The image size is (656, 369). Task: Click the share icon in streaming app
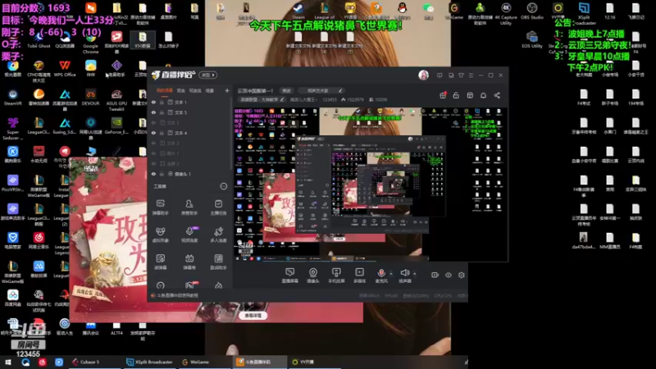coord(497,95)
